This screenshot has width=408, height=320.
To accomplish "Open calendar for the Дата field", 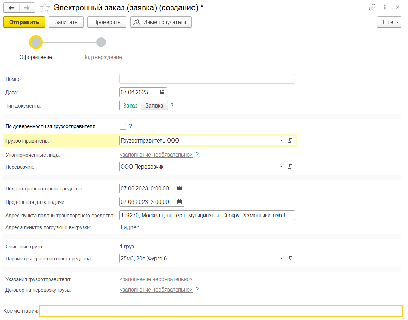I will click(x=163, y=92).
